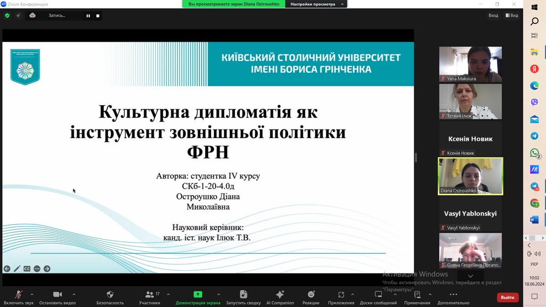546x307 pixels.
Task: Expand audio options arrow beside microphone
Action: pyautogui.click(x=32, y=294)
